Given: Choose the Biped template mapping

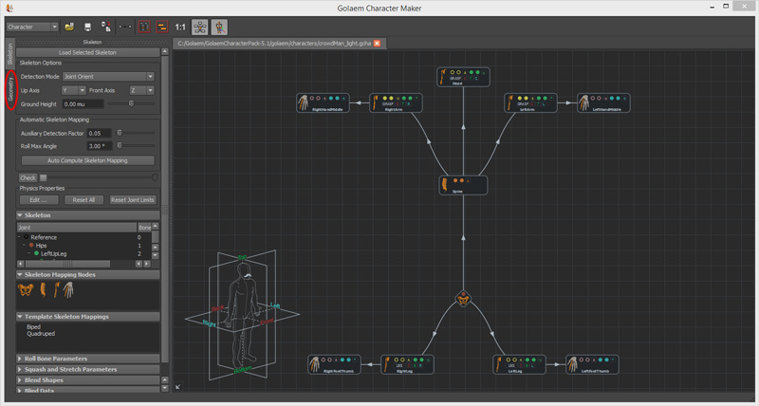Looking at the screenshot, I should [33, 327].
